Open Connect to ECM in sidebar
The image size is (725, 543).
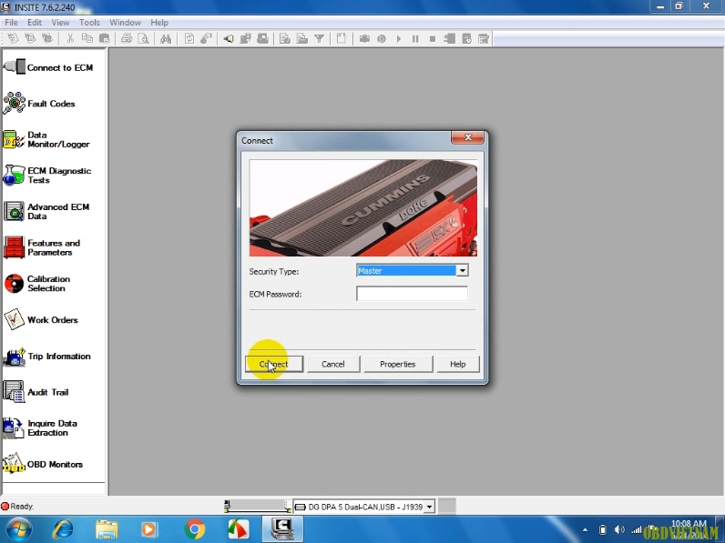[x=48, y=67]
